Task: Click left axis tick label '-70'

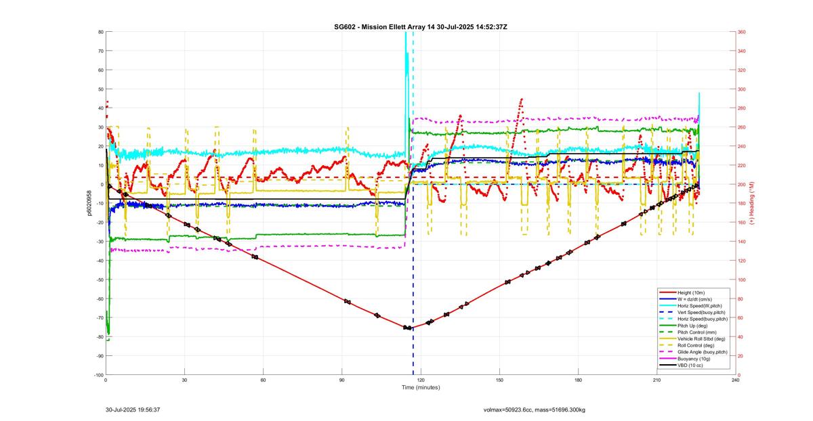Action: point(100,318)
